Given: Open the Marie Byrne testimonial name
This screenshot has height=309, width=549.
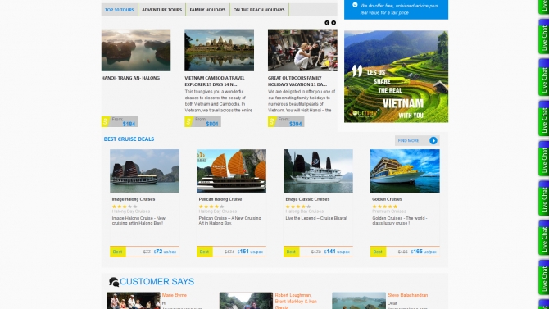Looking at the screenshot, I should (x=175, y=295).
